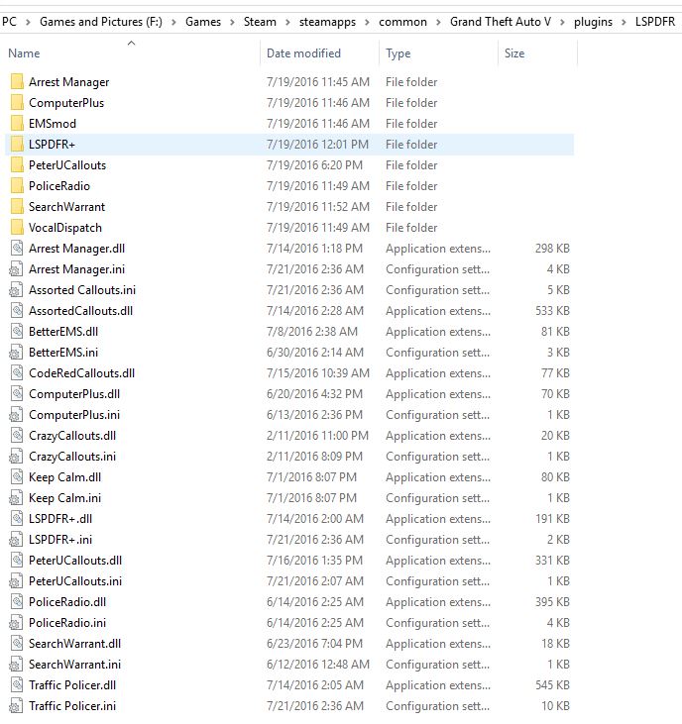Expand the chevron after plugins in address bar
This screenshot has height=724, width=682.
[x=624, y=22]
